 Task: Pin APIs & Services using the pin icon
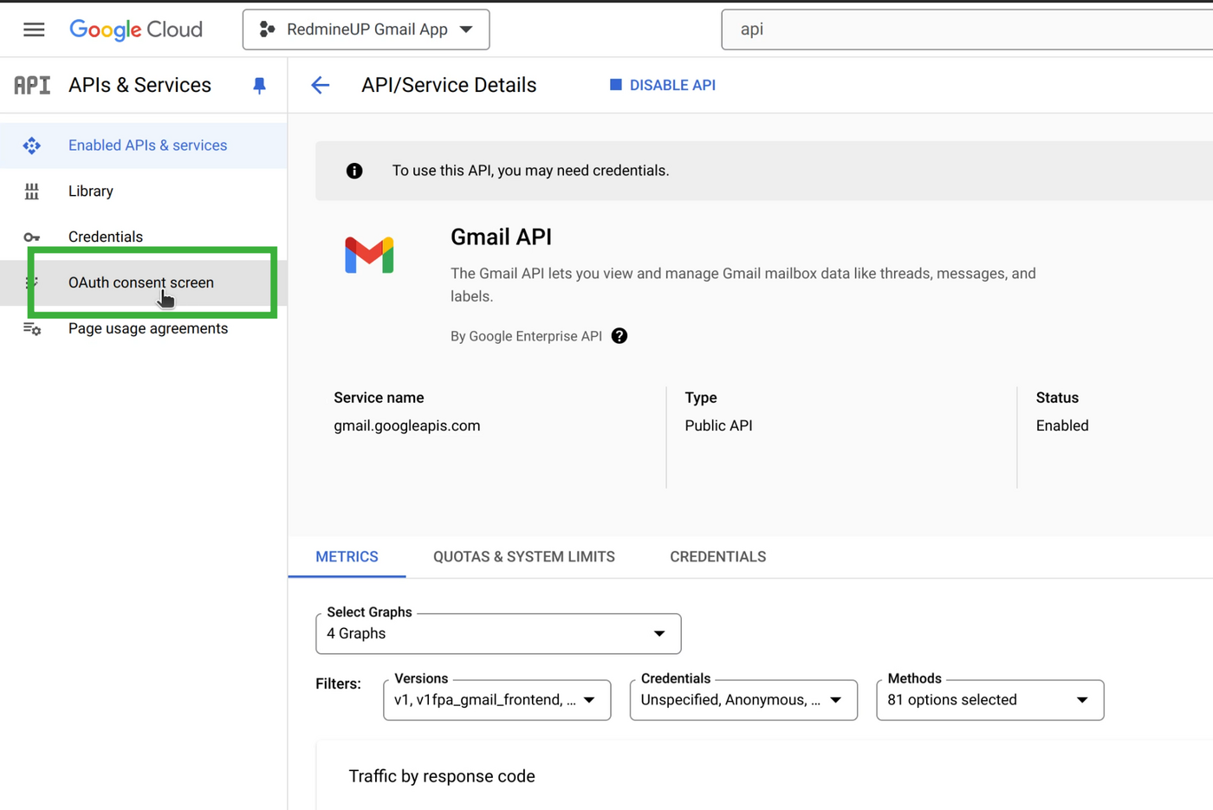tap(259, 85)
